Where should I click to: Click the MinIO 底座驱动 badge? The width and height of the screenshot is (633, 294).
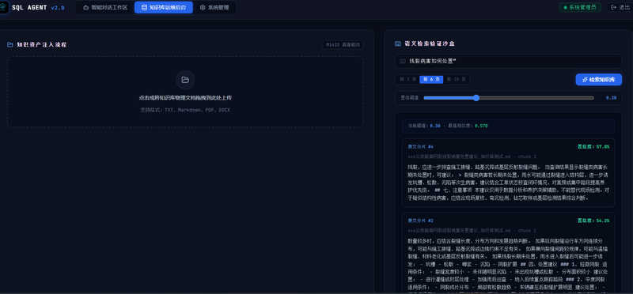coord(343,45)
